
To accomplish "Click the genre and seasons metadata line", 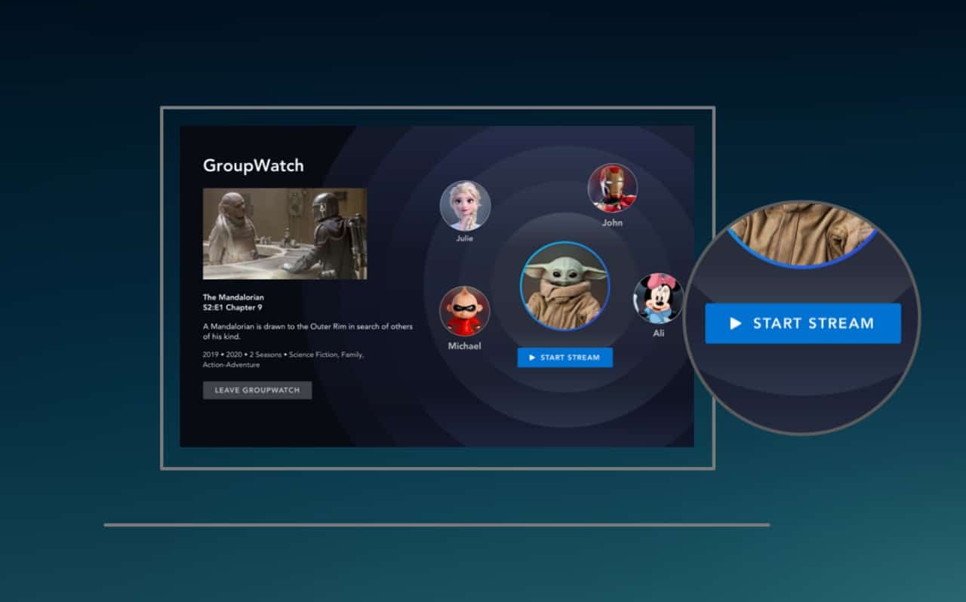I will (283, 359).
